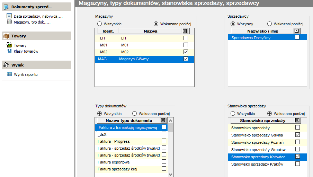Select the Magazyn Główny row

144,59
